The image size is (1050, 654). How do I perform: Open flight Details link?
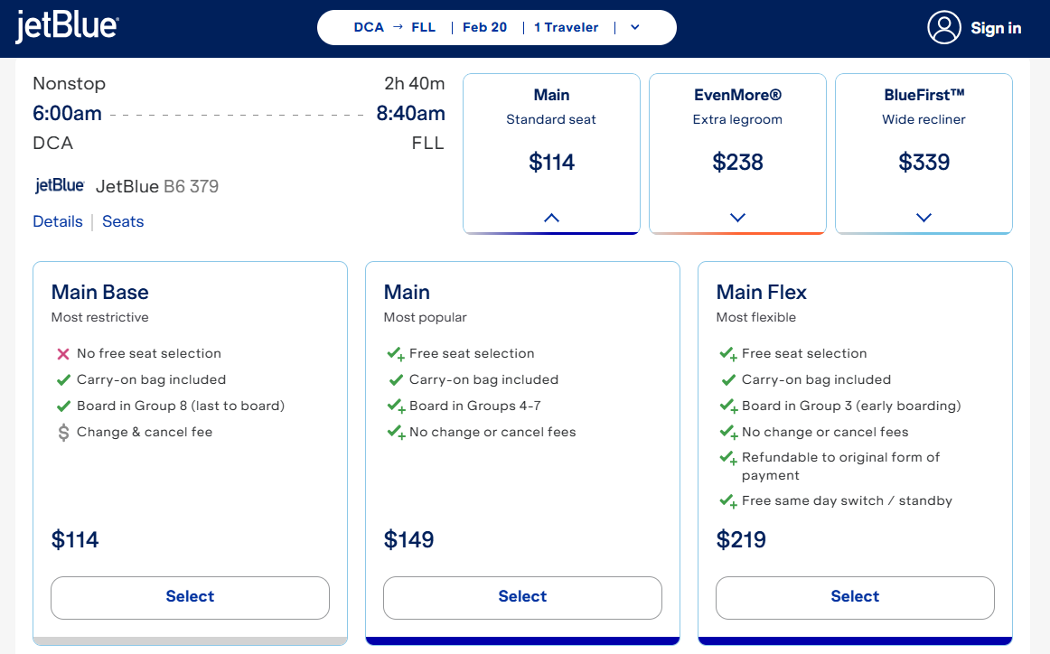coord(58,221)
